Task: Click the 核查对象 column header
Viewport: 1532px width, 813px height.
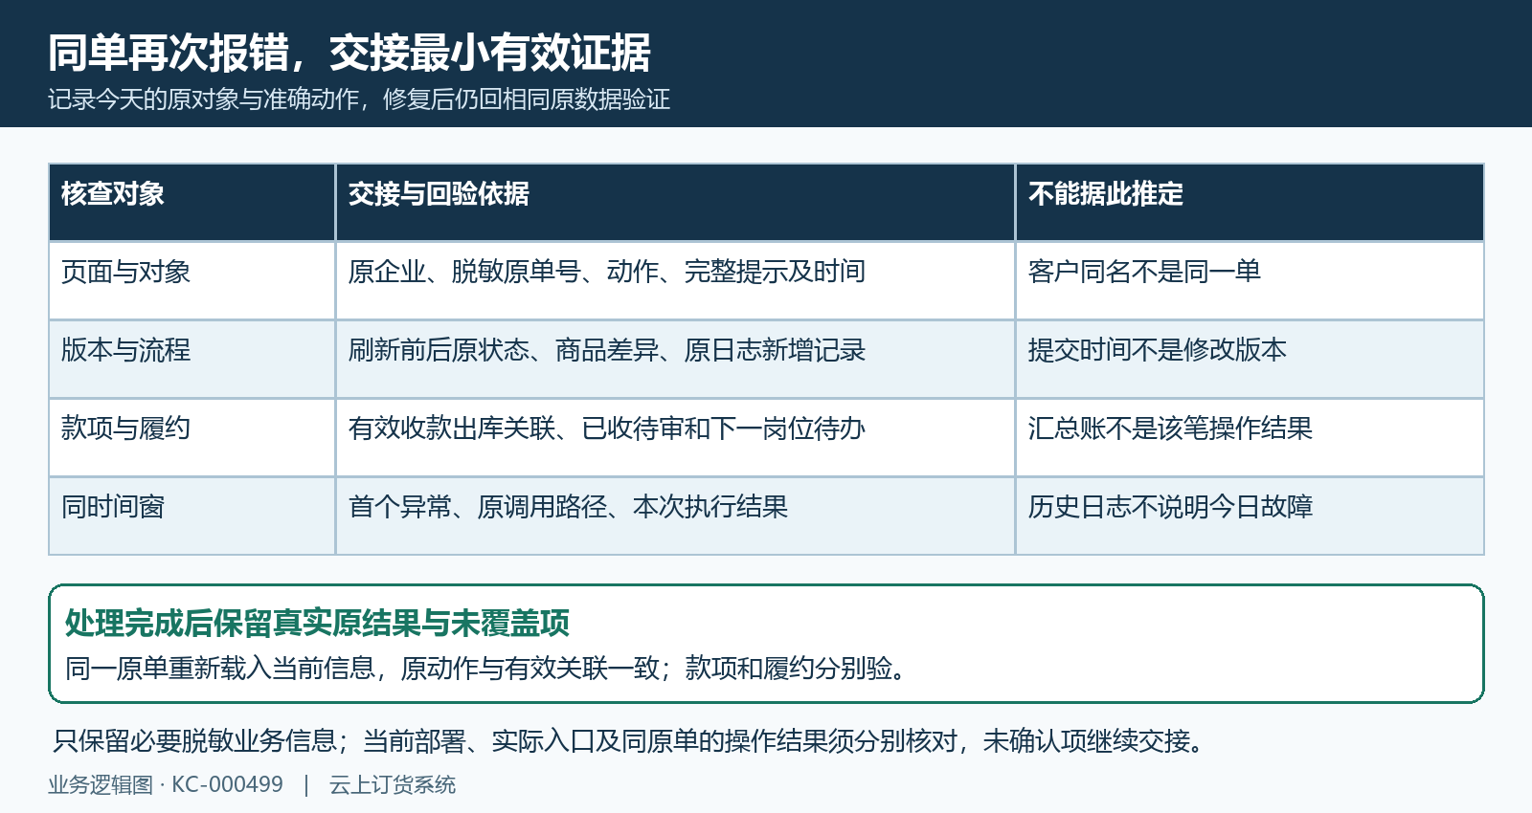Action: point(192,203)
